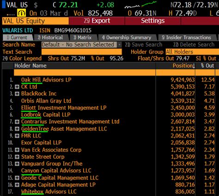Click position value 9,424,963
219x196 pixels.
[182, 80]
